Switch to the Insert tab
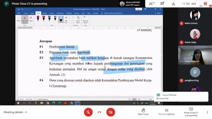212x119 pixels. (32, 13)
